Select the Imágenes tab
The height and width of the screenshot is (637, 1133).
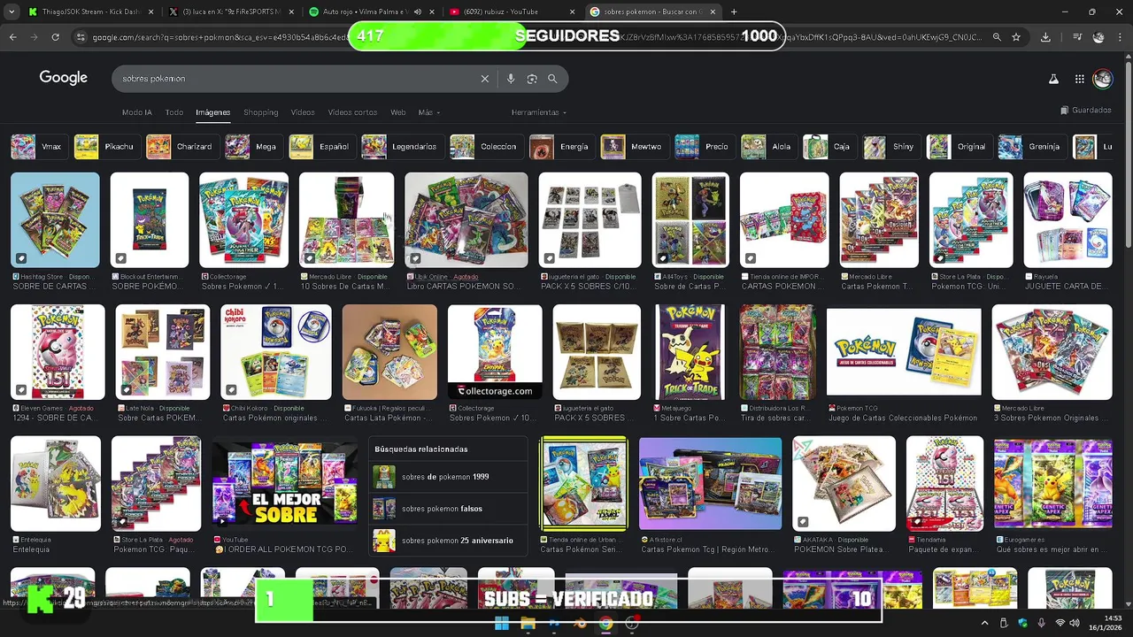(213, 112)
